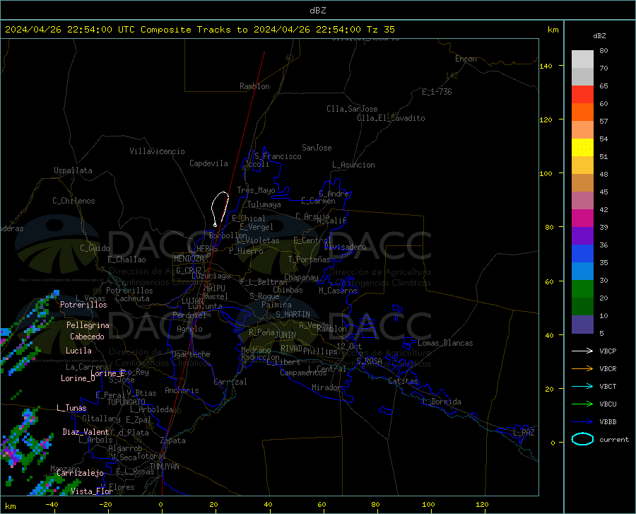Click the white storm track outline near Borbollon

[220, 209]
